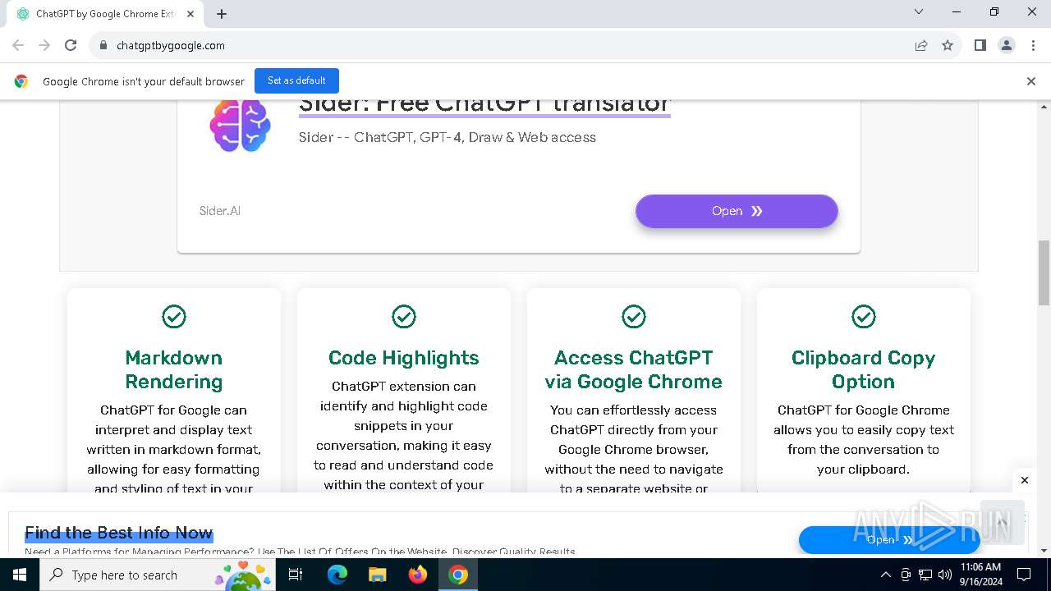Open Task View on the taskbar
Image resolution: width=1051 pixels, height=591 pixels.
pyautogui.click(x=296, y=575)
